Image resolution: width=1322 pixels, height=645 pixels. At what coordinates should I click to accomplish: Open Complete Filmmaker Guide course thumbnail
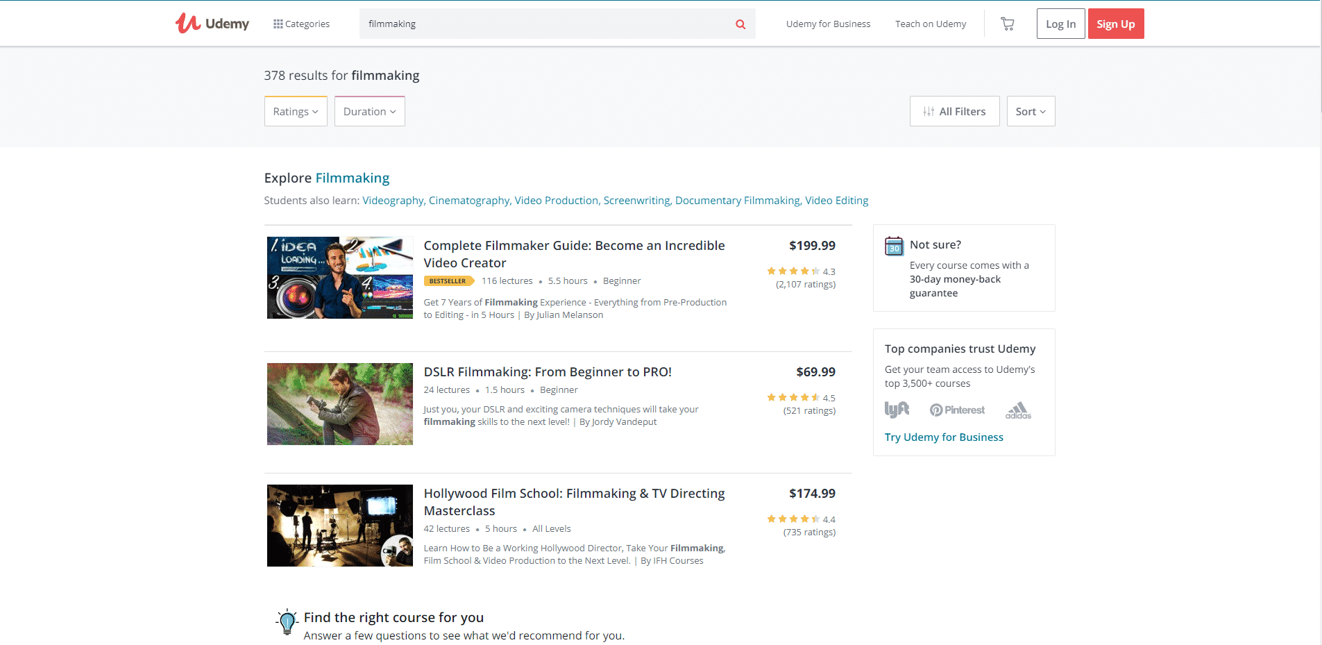(x=340, y=278)
